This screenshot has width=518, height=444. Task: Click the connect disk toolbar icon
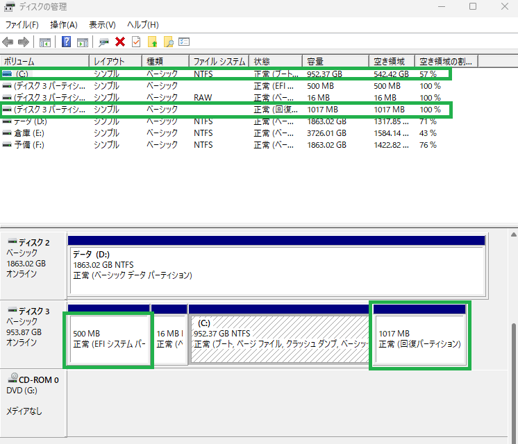point(104,42)
